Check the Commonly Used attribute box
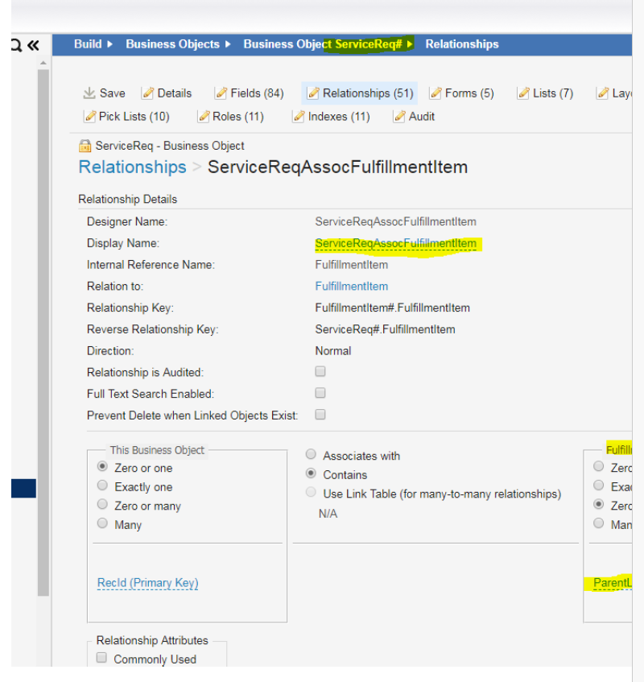644x682 pixels. [101, 657]
